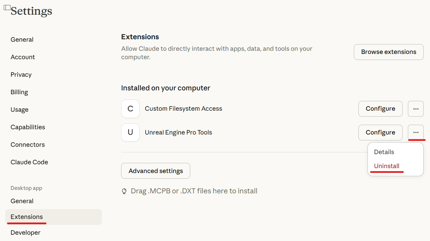Click the lightbulb icon beside the install hint
The image size is (430, 241).
(124, 191)
